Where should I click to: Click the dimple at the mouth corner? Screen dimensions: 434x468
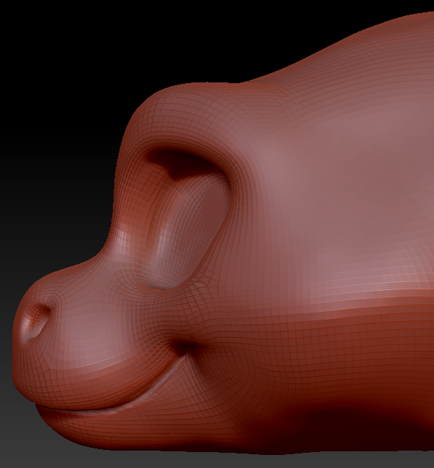[x=184, y=346]
